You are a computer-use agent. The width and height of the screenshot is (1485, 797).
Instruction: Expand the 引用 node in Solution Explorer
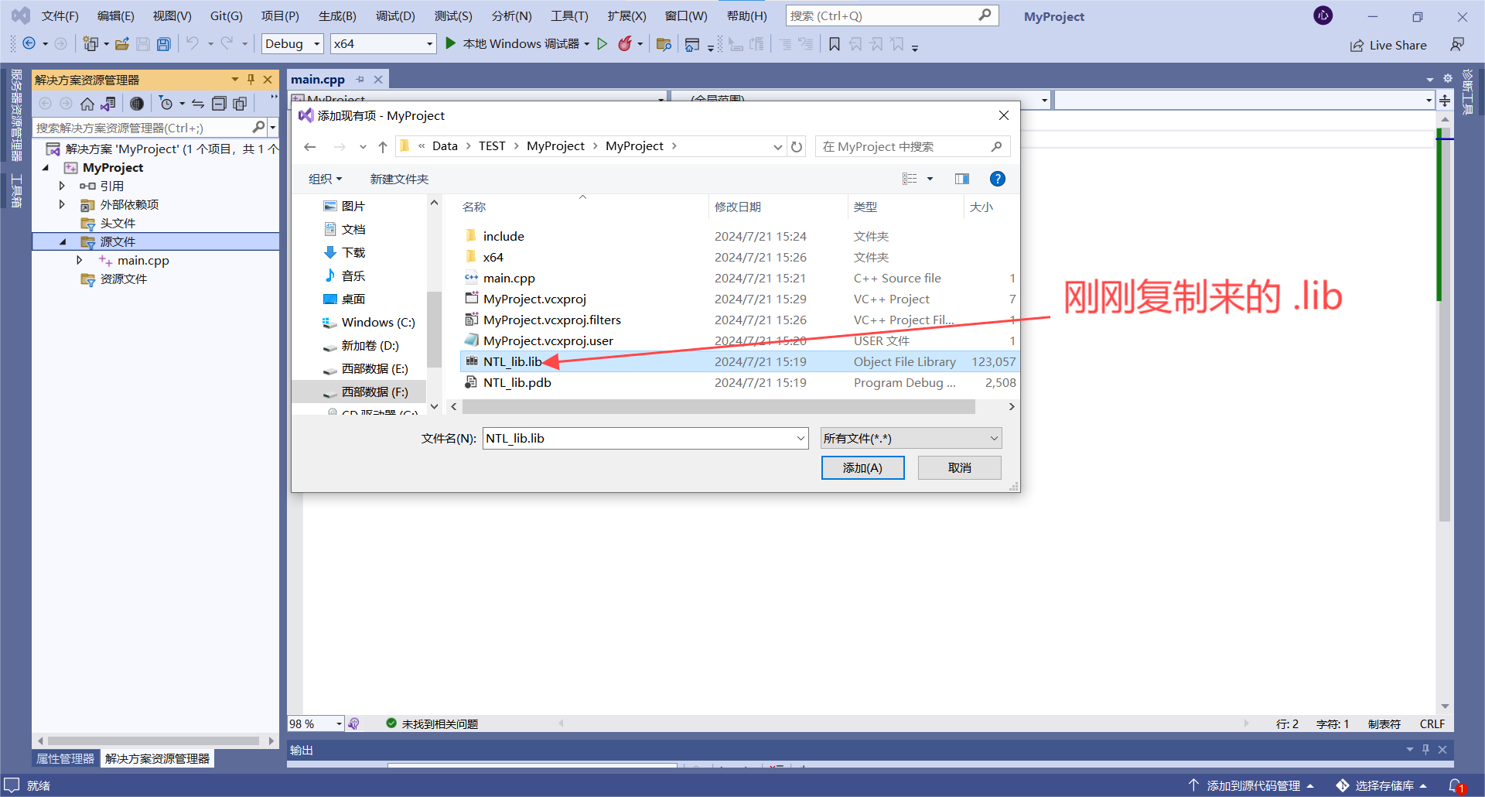62,186
